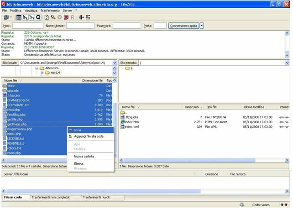Open the Sito locale path dropdown
The width and height of the screenshot is (293, 208).
click(115, 63)
